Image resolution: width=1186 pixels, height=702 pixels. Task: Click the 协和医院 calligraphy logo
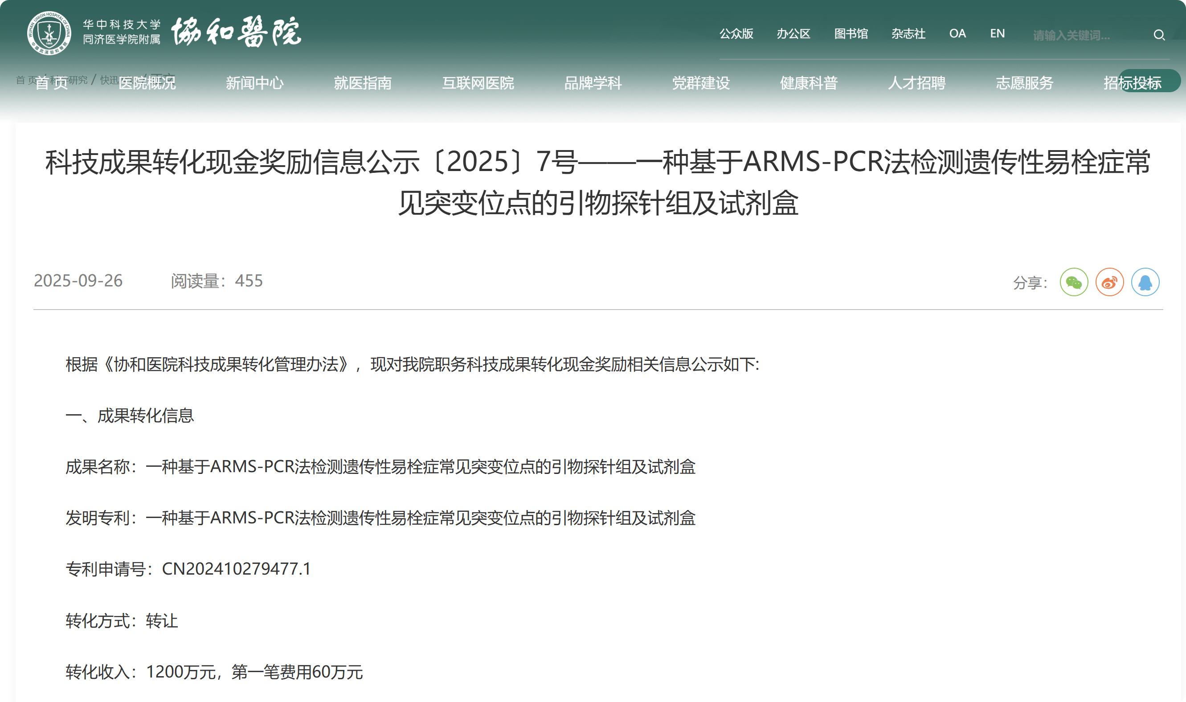coord(236,32)
